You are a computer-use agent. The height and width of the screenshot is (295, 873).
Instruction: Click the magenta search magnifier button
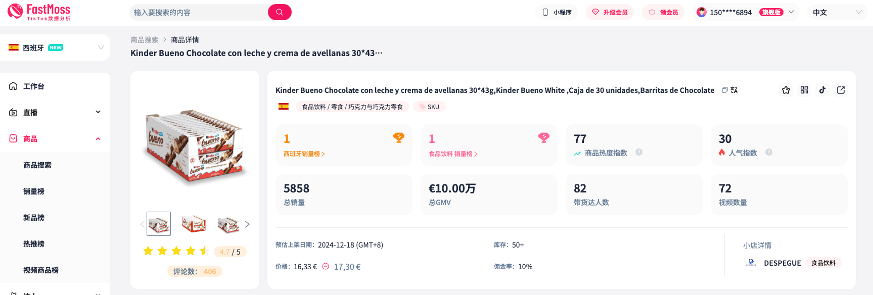point(280,12)
